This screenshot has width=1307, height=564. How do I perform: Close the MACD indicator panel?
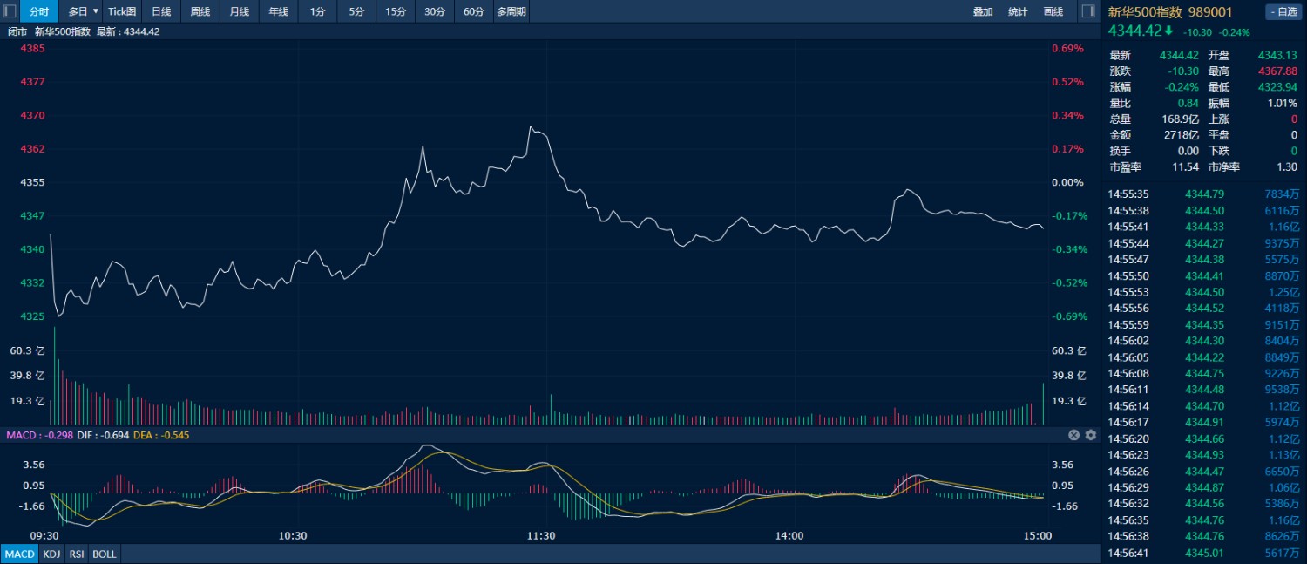tap(1074, 435)
